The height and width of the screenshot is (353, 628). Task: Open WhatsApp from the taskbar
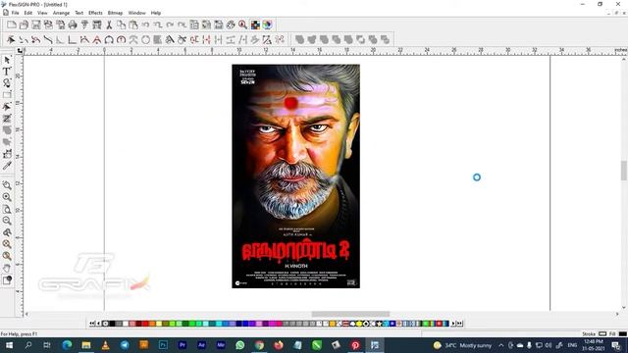tap(239, 345)
